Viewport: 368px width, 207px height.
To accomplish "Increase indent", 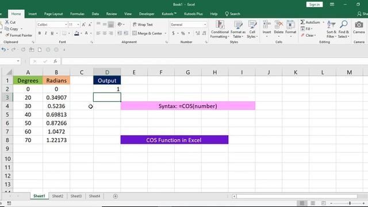I will (x=126, y=33).
